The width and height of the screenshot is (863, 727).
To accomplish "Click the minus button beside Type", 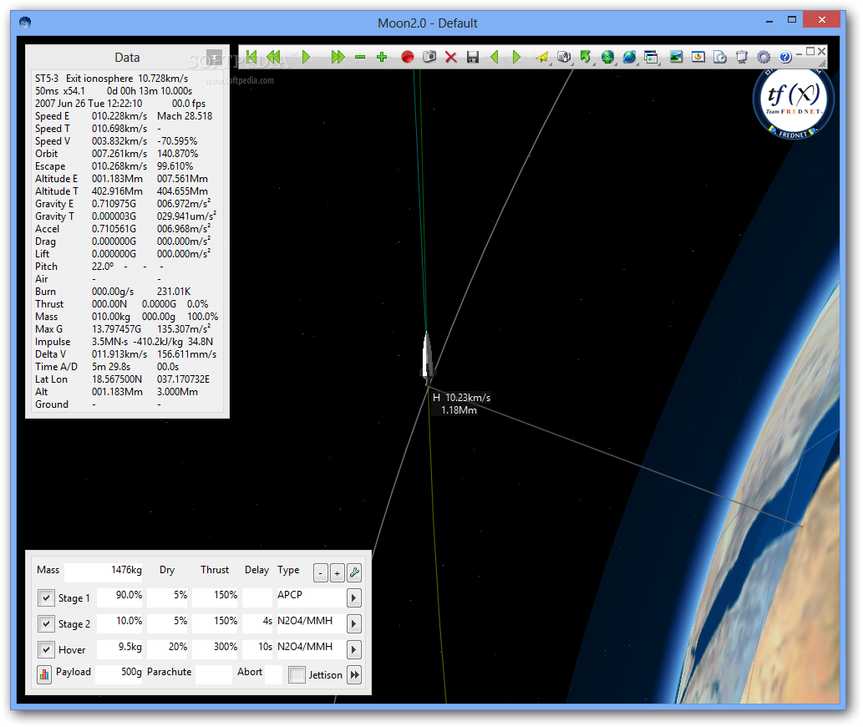I will coord(320,573).
